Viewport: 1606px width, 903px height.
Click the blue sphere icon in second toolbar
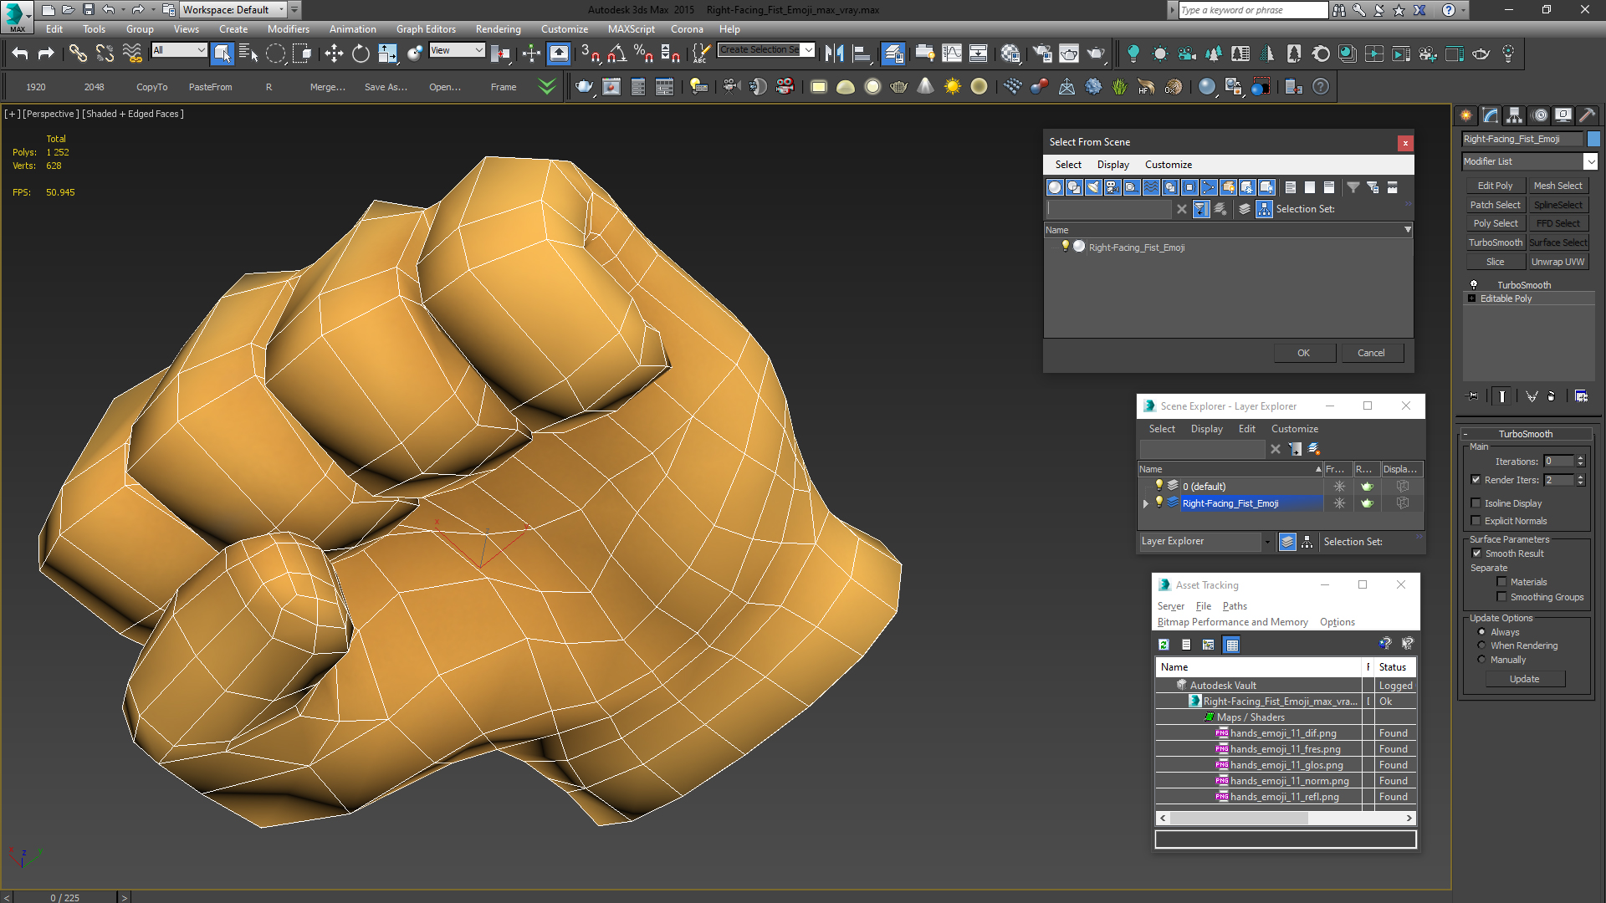[1206, 87]
